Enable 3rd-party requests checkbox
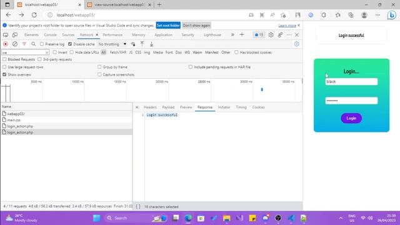Viewport: 400px width, 225px height. tap(39, 59)
